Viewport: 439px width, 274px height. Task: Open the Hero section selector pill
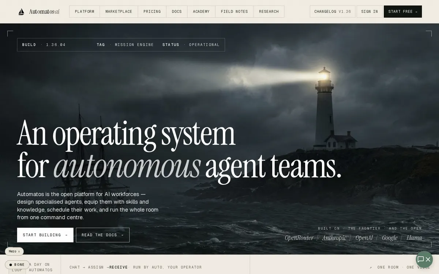click(x=14, y=251)
